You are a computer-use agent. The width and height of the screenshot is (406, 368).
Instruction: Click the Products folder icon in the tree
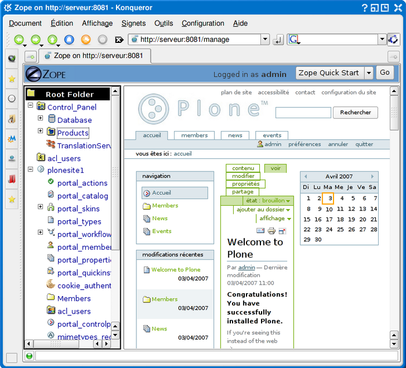click(x=51, y=132)
